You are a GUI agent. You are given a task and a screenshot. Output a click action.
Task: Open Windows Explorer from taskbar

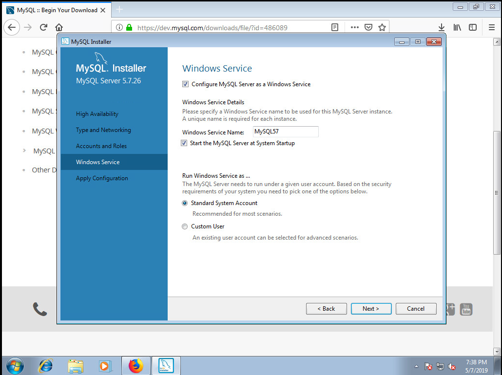click(76, 366)
